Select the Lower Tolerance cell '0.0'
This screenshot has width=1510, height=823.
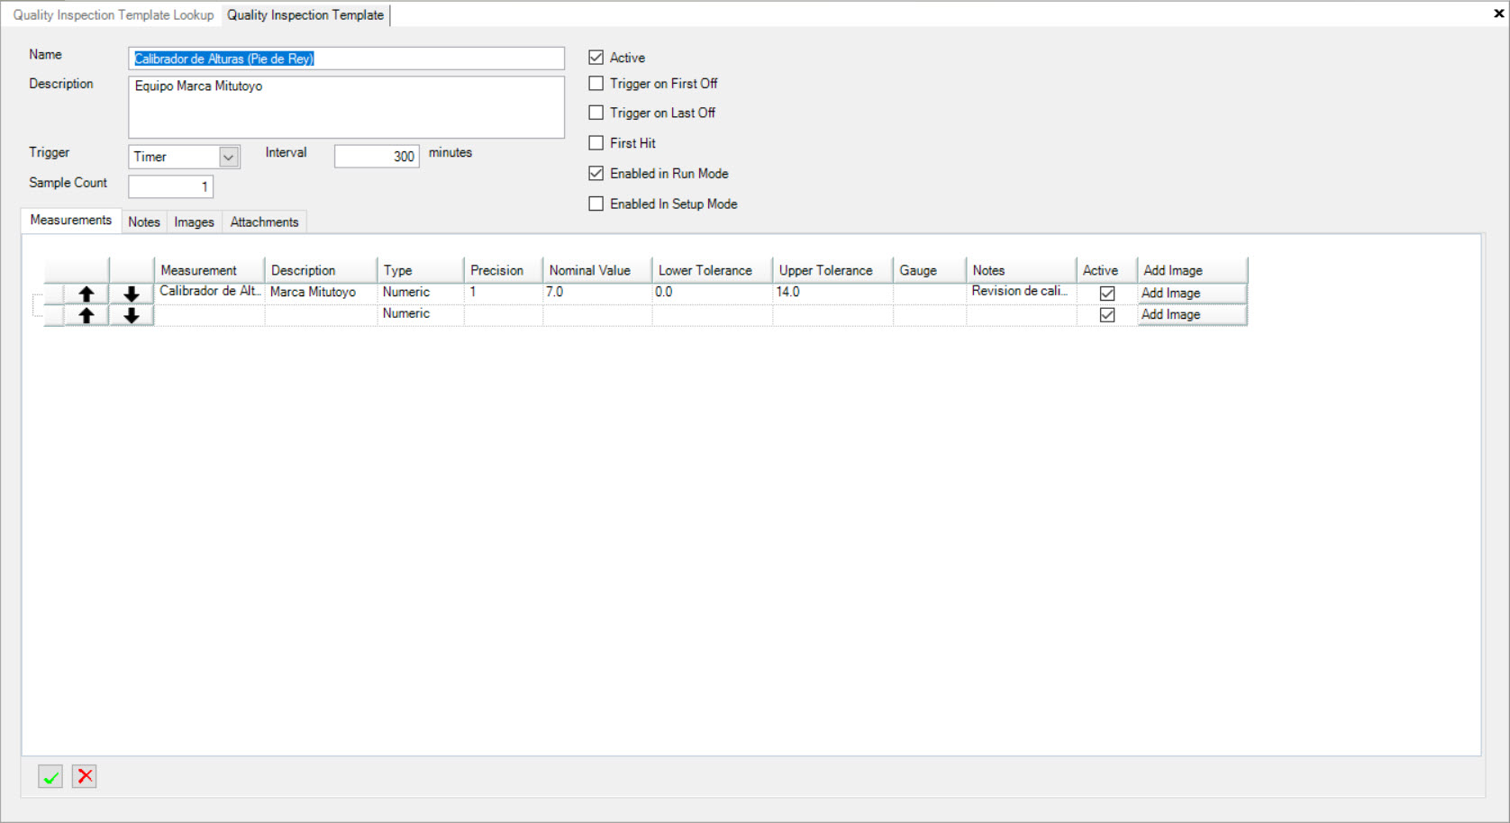coord(713,293)
